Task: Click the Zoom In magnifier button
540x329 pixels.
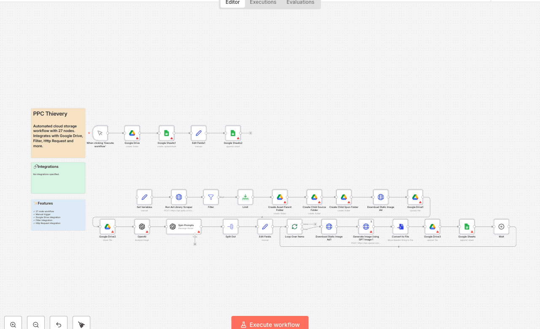Action: 13,324
